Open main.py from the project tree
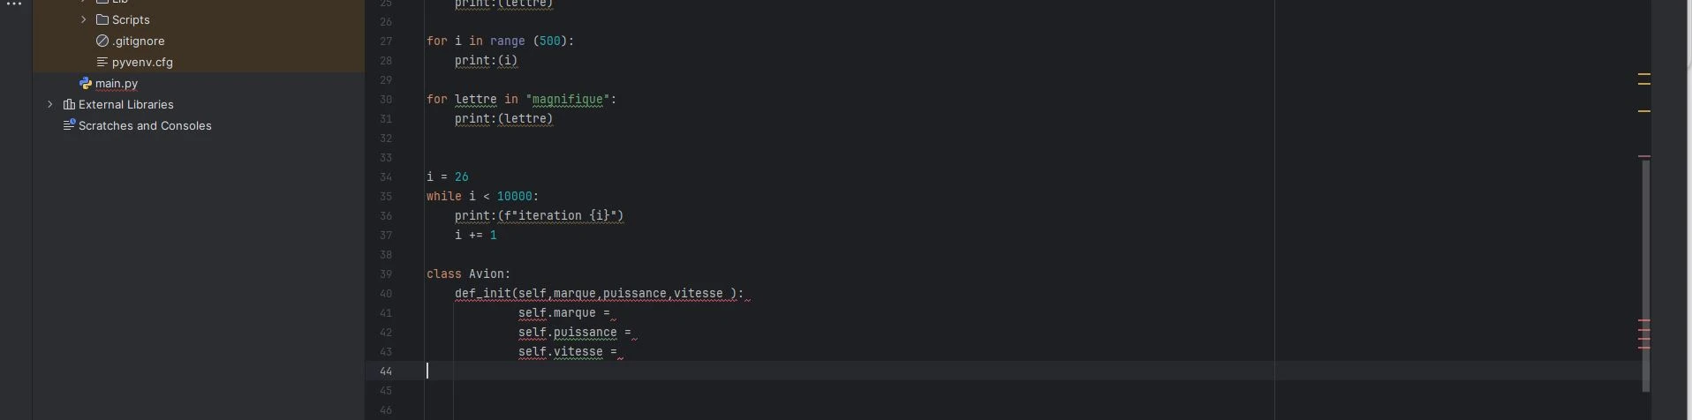Screen dimensions: 1692x420 coord(117,83)
